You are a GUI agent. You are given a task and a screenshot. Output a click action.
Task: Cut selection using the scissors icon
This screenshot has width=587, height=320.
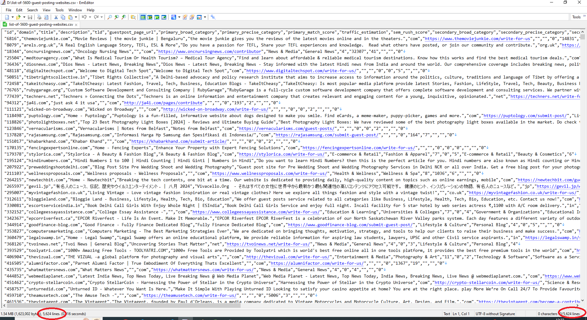[56, 17]
